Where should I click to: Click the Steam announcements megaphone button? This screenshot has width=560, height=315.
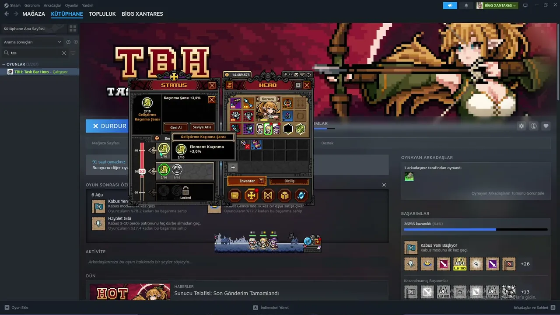(x=450, y=5)
